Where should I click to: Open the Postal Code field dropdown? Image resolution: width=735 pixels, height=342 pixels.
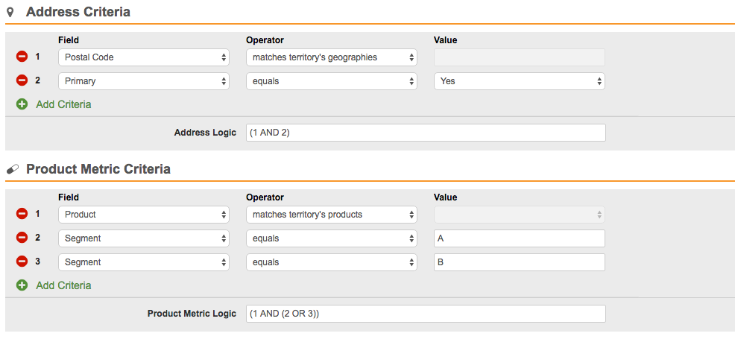[x=143, y=57]
